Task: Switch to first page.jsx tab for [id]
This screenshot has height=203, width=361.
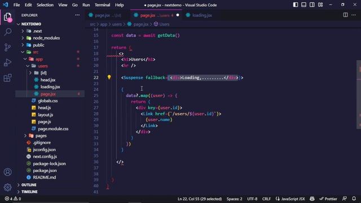Action: point(108,15)
